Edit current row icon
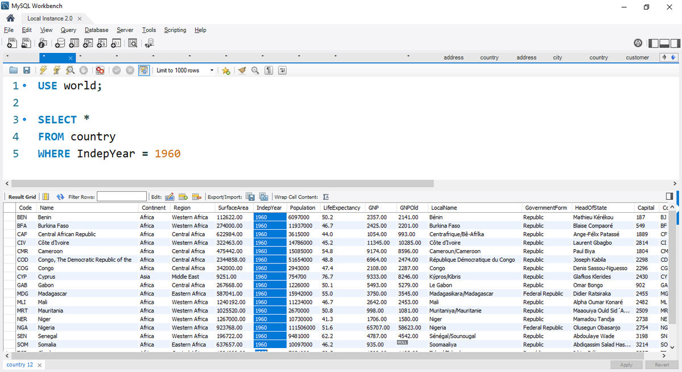This screenshot has height=372, width=682. (170, 197)
